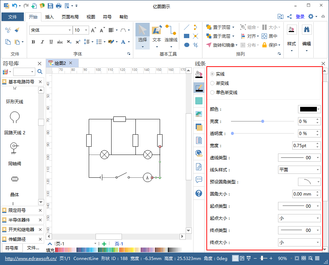Click the Print icon in quick toolbar
This screenshot has width=329, height=265.
coord(58,6)
